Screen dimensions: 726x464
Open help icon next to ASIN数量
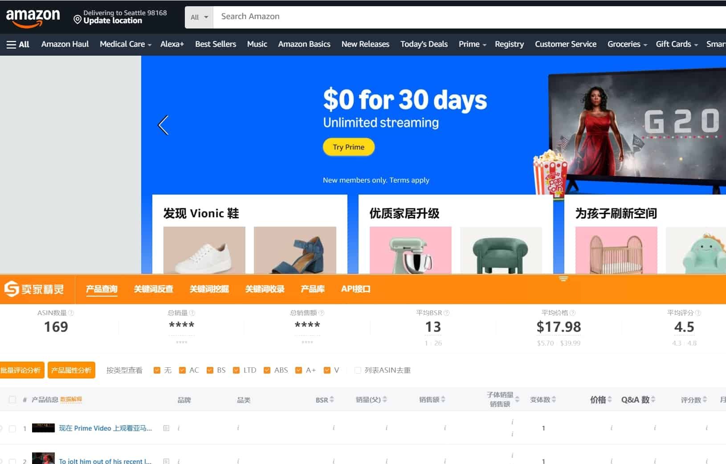point(72,313)
